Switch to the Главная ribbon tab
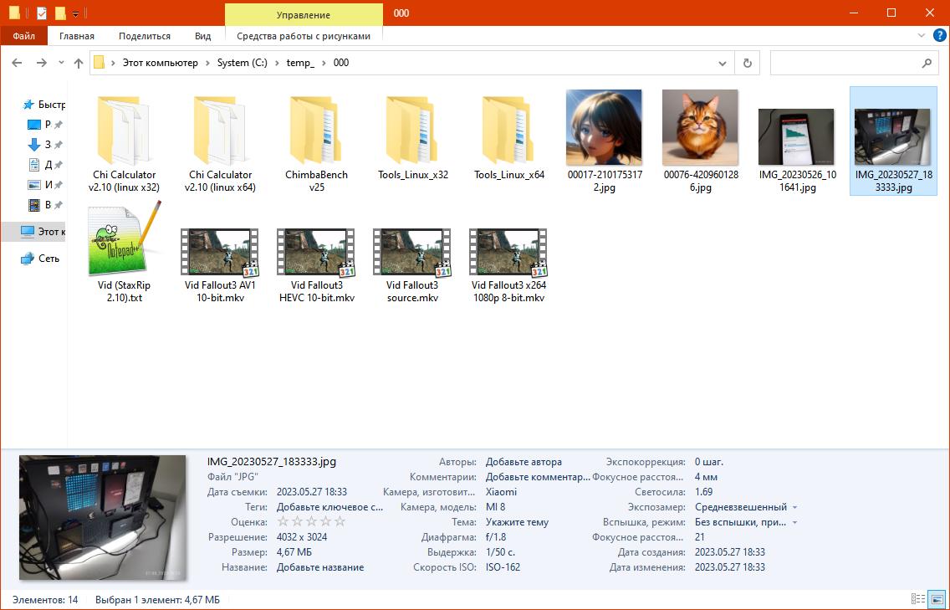This screenshot has height=610, width=950. click(77, 36)
